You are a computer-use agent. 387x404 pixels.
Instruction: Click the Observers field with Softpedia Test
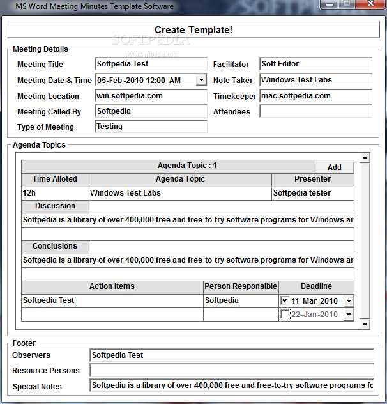(232, 355)
